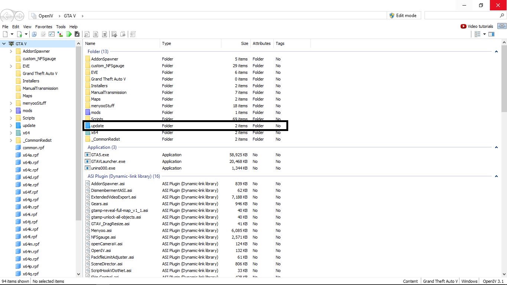Viewport: 507px width, 285px height.
Task: Open the view mode dropdown arrow
Action: pos(484,34)
